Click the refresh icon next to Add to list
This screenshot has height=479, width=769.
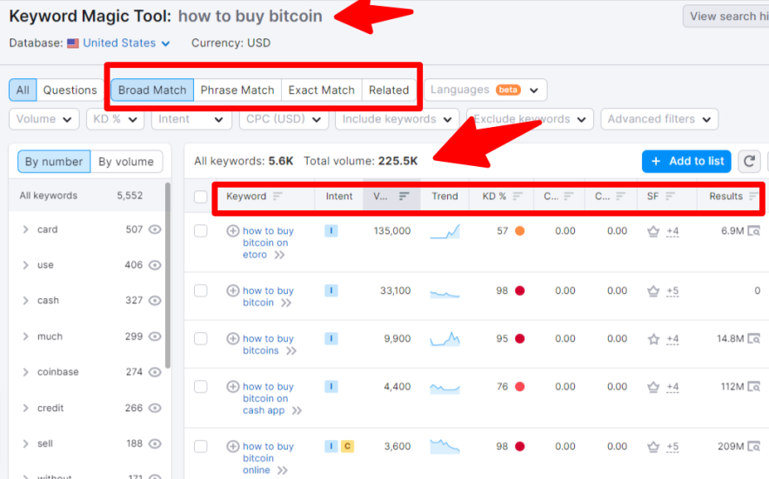749,162
